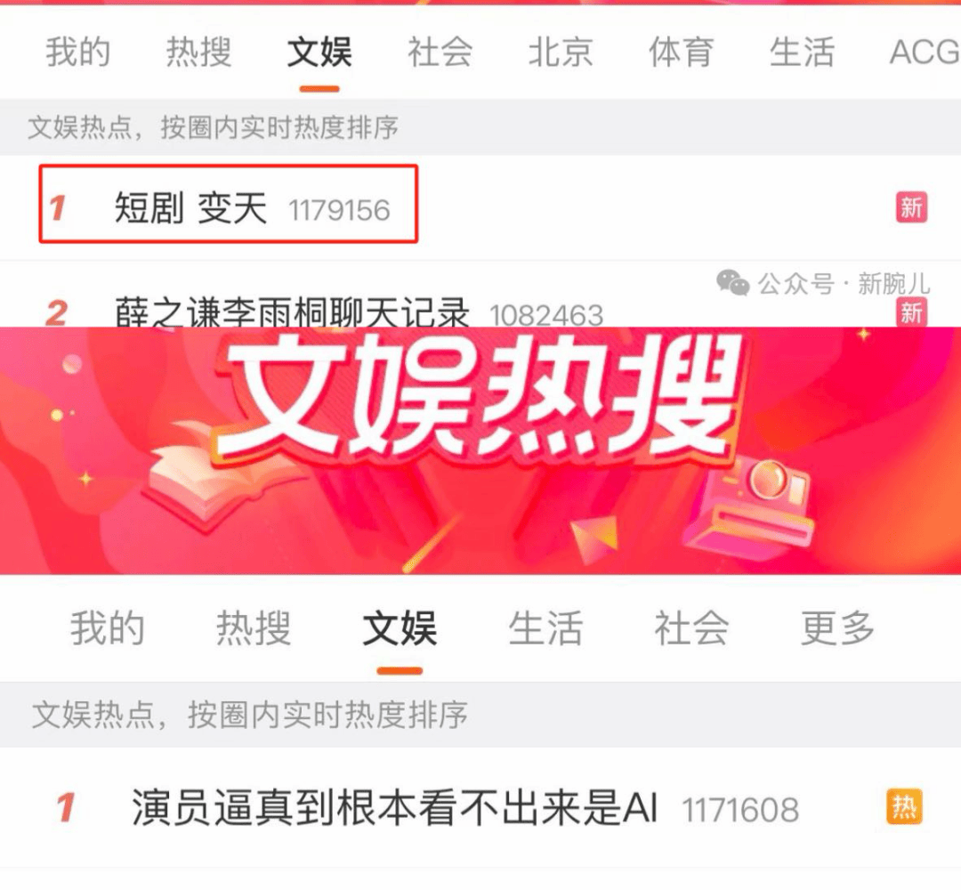Click the rank 2 number beside 薛之谦李雨桐聊天记录
The image size is (961, 890).
57,312
